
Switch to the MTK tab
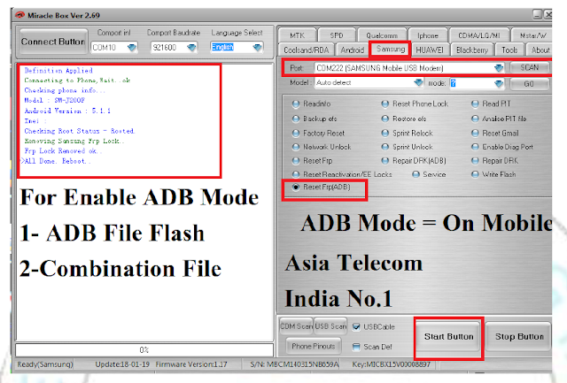298,35
